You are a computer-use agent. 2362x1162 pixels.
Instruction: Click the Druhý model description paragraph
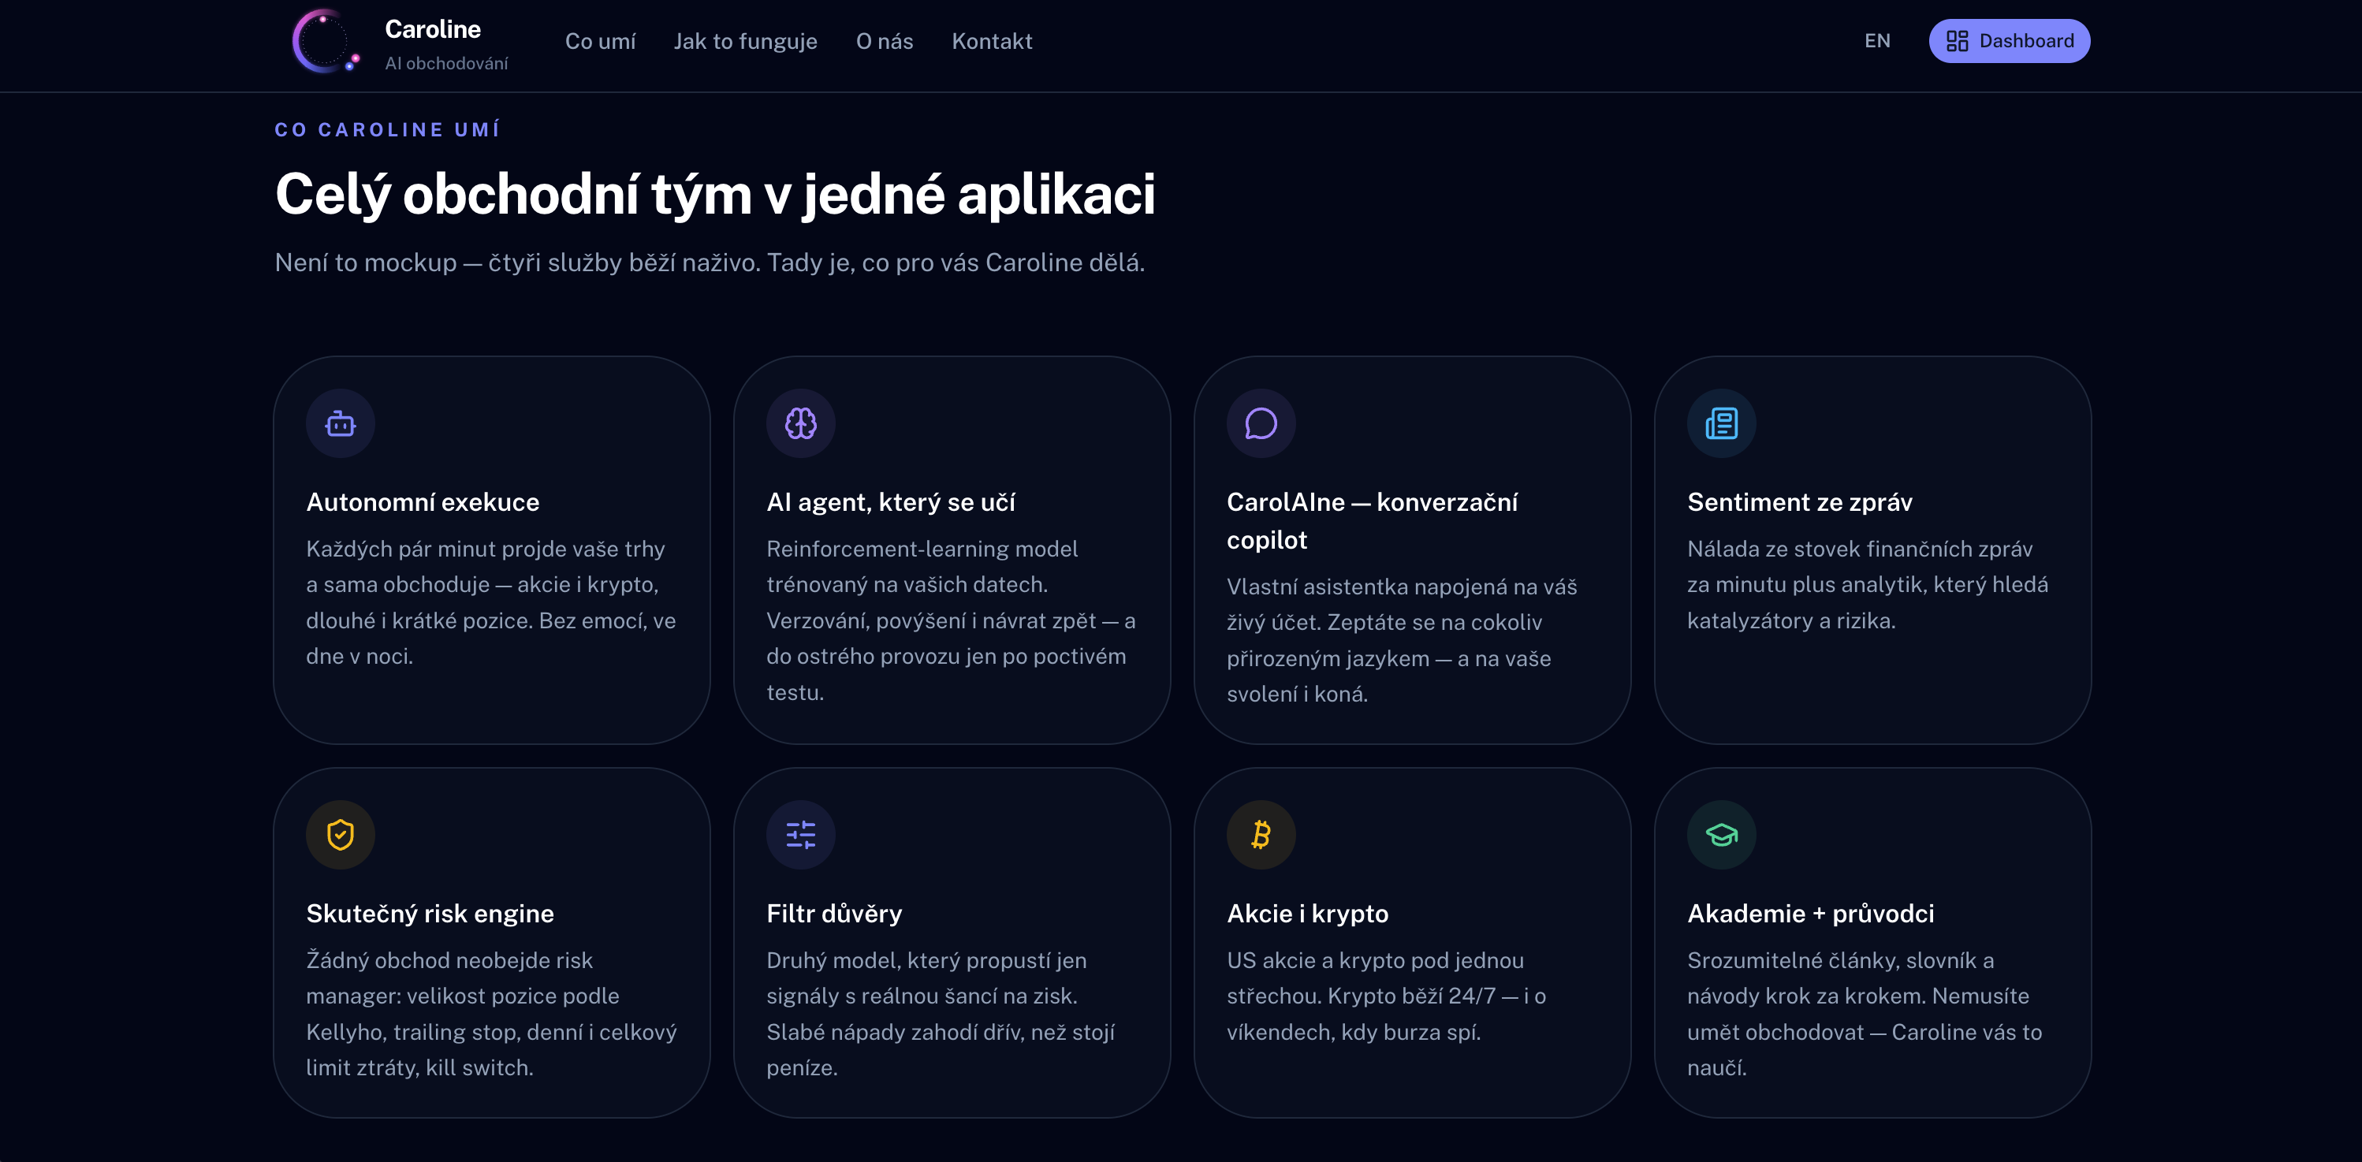pos(941,1014)
